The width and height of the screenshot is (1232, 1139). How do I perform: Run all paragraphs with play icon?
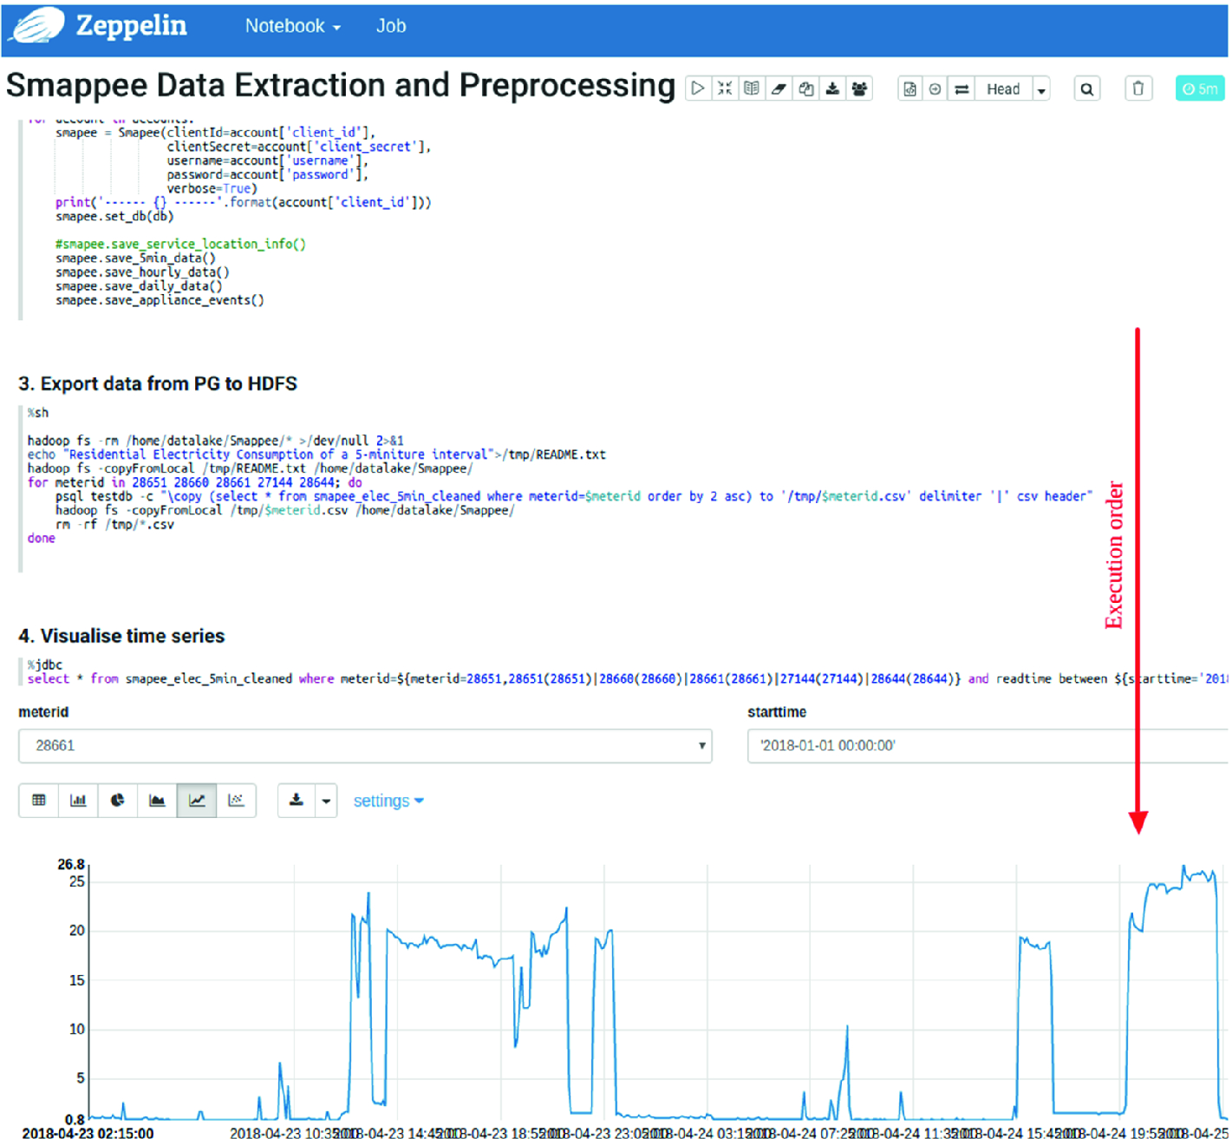pos(698,88)
